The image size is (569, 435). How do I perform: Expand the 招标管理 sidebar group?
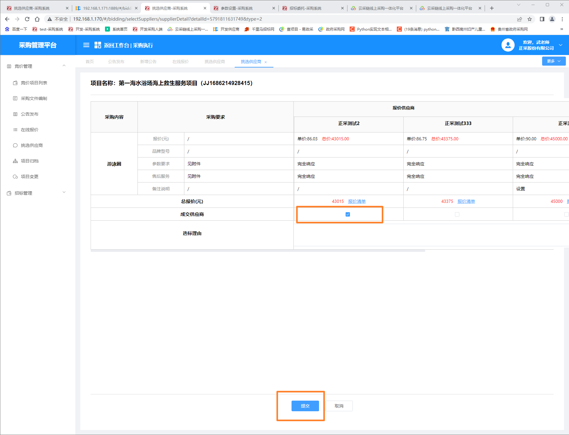[x=64, y=193]
